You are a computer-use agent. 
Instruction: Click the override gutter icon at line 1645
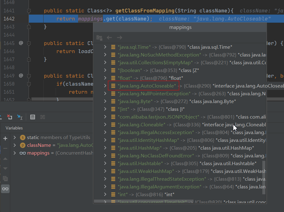click(21, 43)
